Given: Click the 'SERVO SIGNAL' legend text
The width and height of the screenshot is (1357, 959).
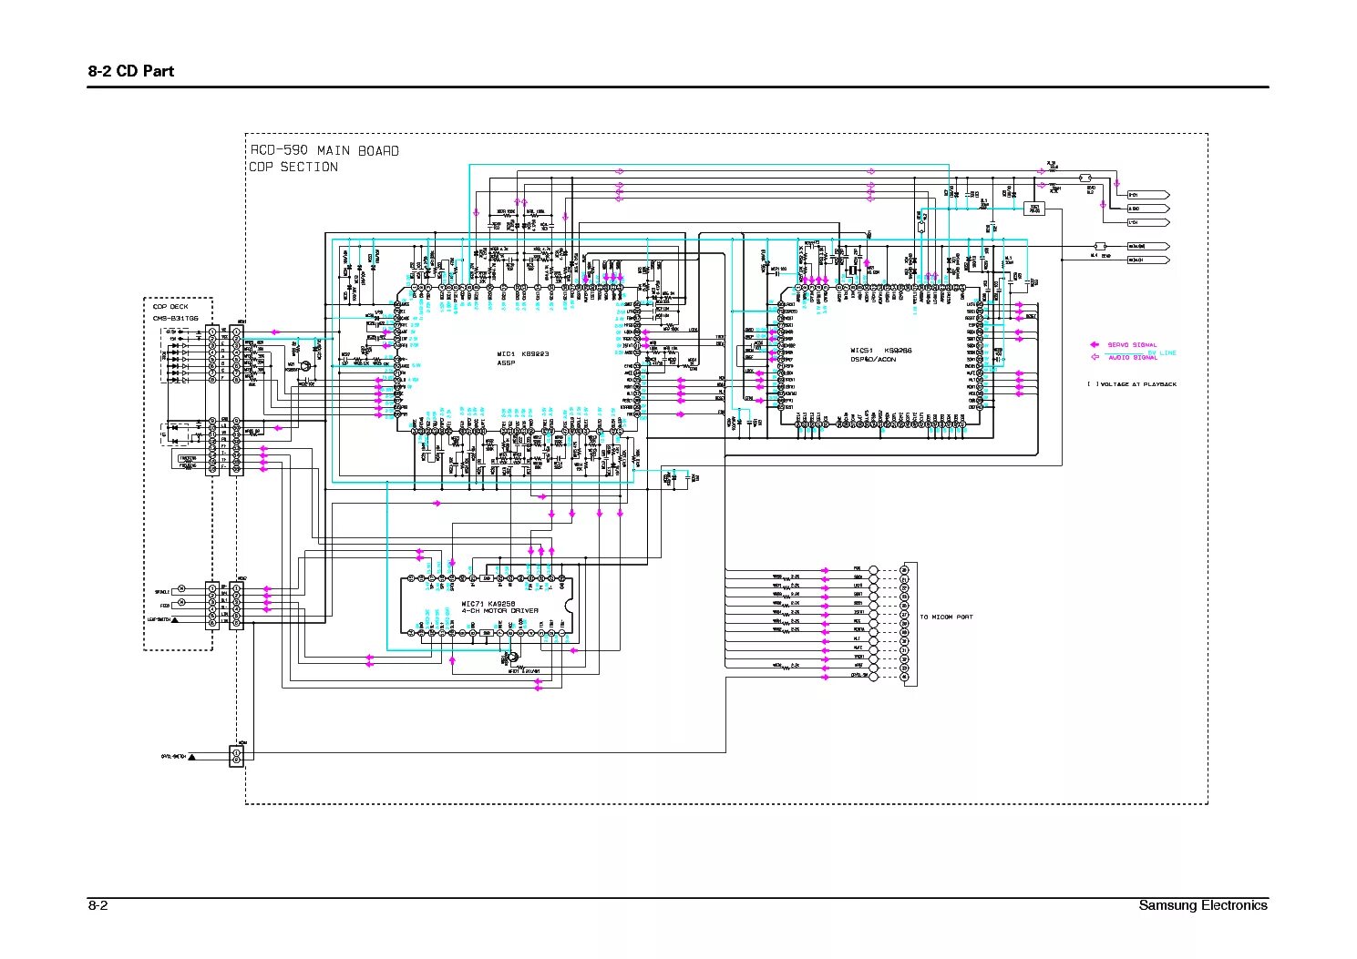Looking at the screenshot, I should click(x=1133, y=345).
